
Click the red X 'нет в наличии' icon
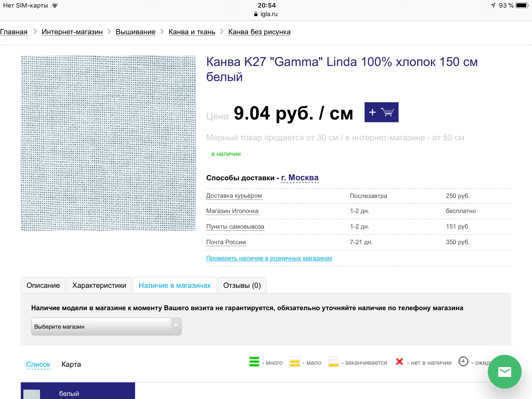(x=399, y=362)
